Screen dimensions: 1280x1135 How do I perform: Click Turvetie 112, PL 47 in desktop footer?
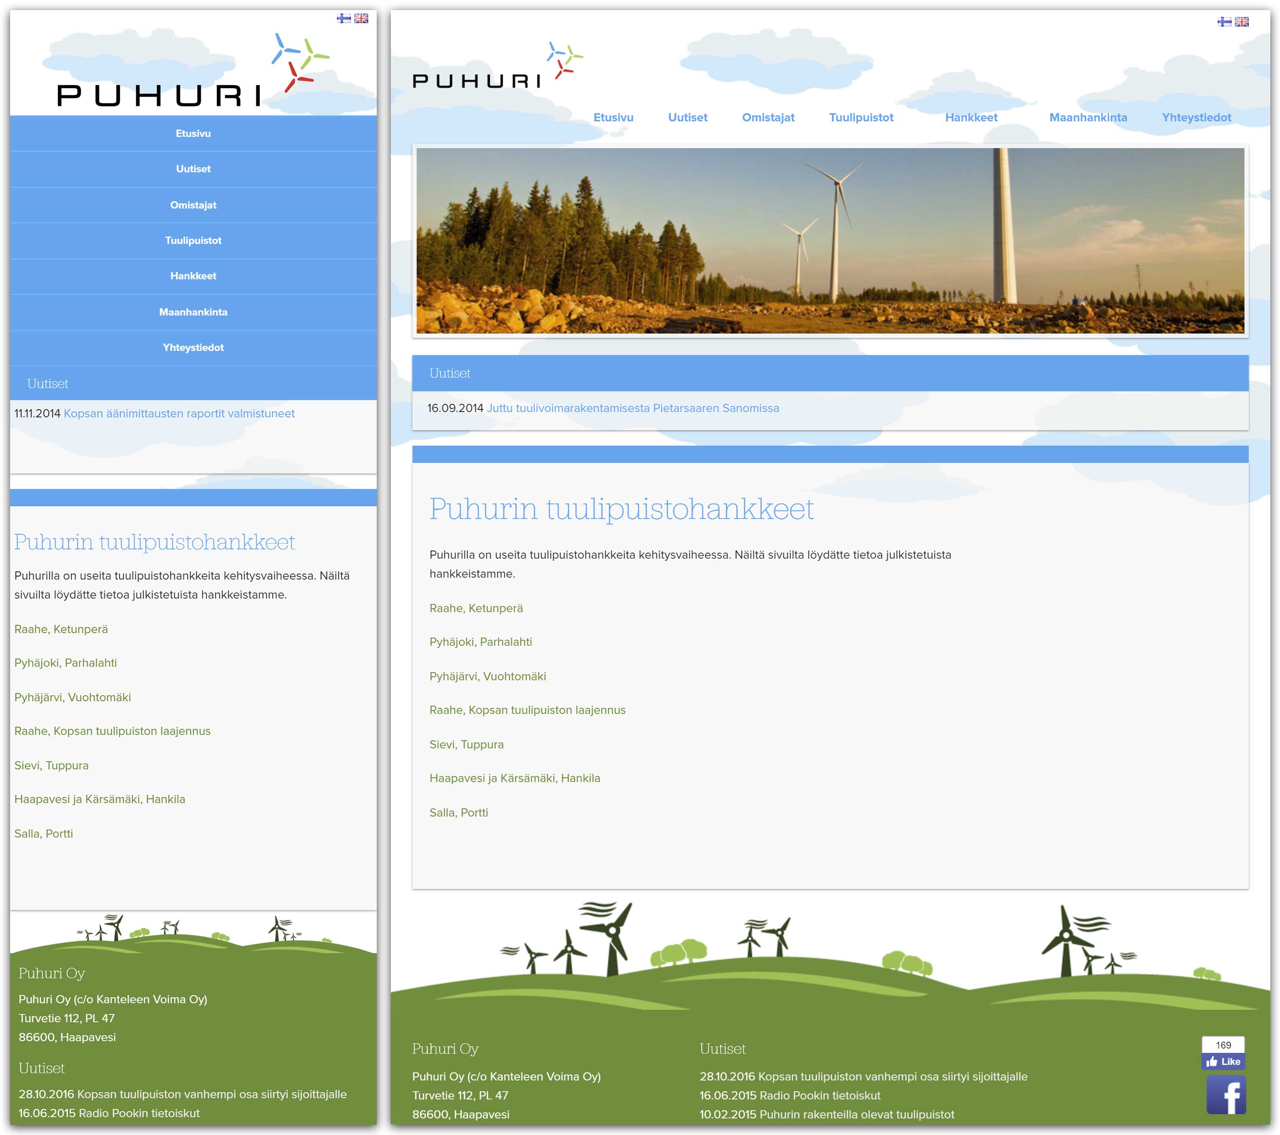point(460,1095)
